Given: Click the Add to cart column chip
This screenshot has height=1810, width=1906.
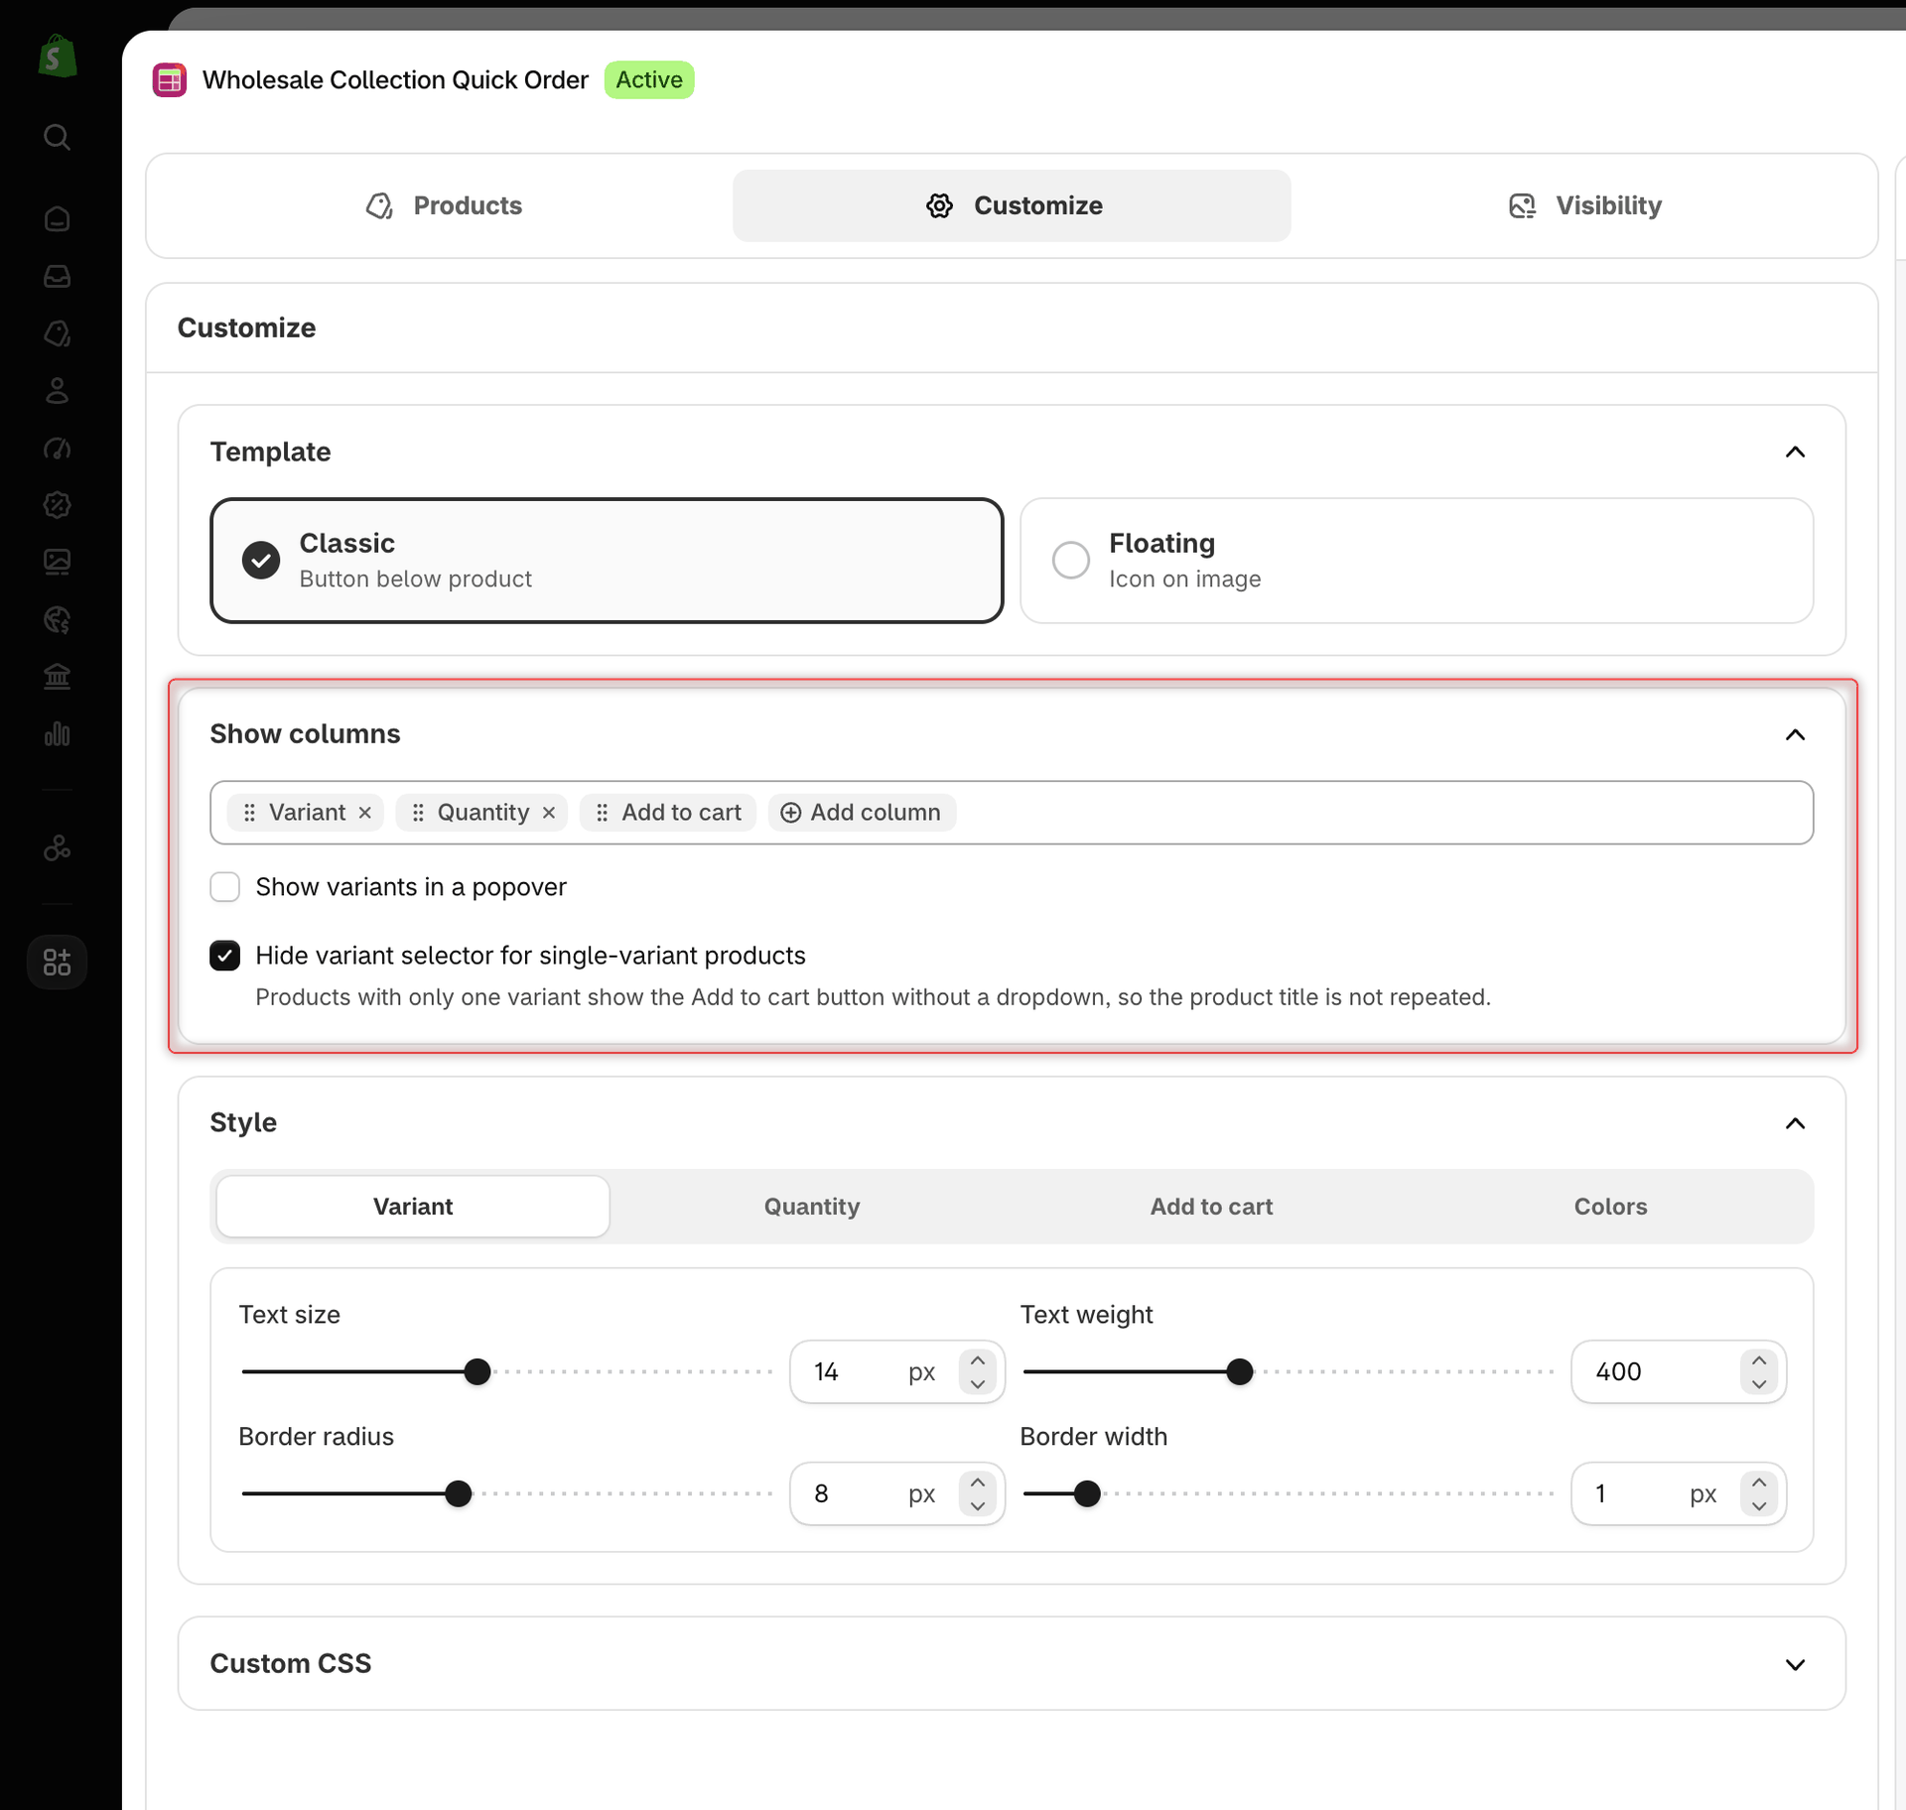Looking at the screenshot, I should [x=668, y=813].
